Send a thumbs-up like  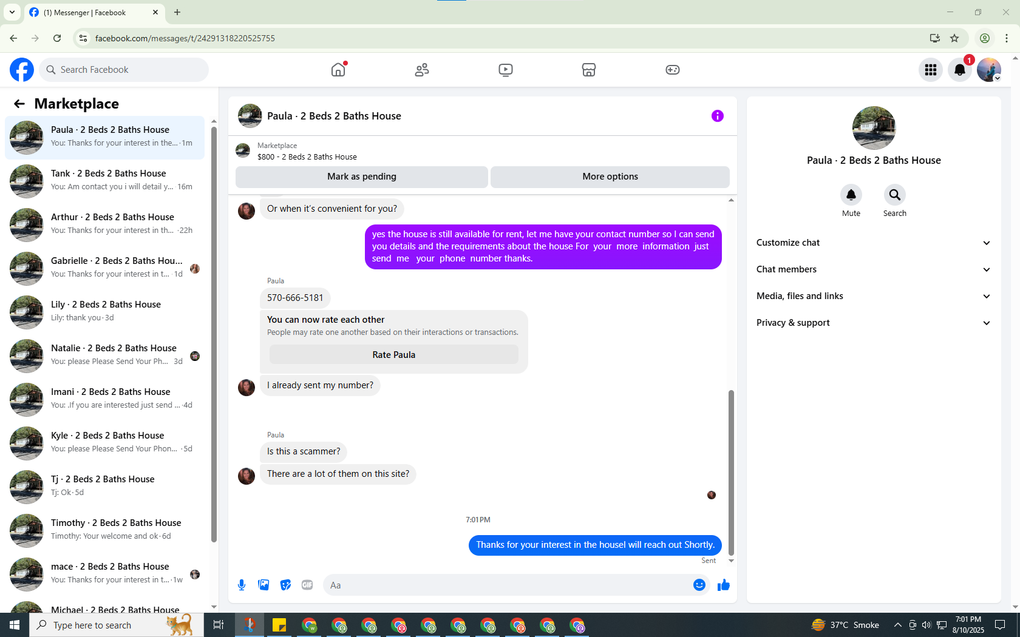(x=724, y=585)
